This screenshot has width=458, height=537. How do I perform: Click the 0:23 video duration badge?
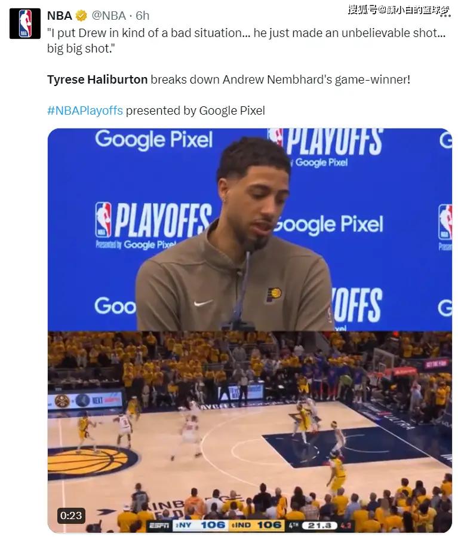[x=71, y=515]
